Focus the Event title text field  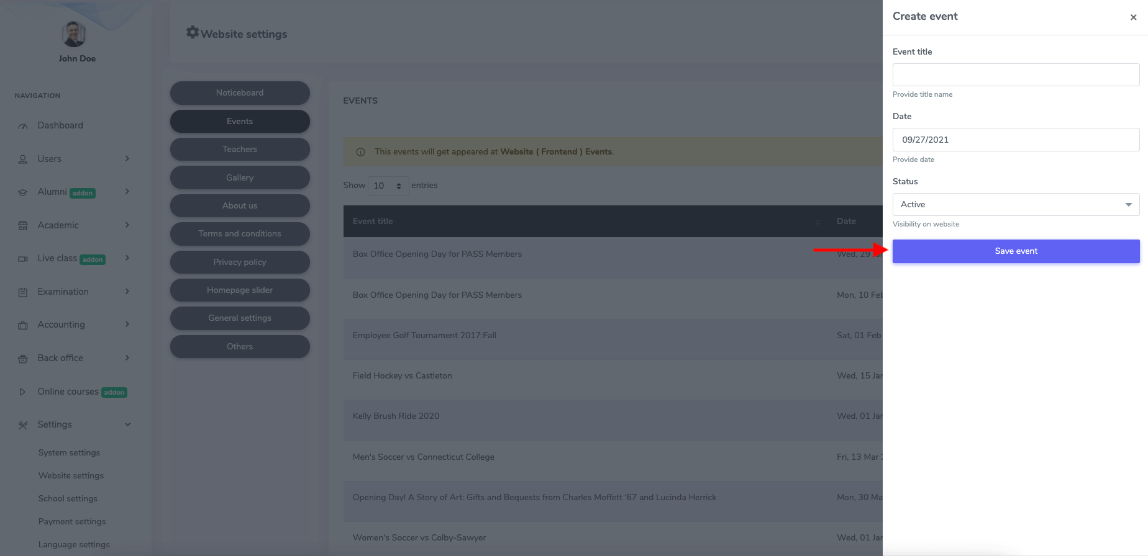click(x=1016, y=75)
